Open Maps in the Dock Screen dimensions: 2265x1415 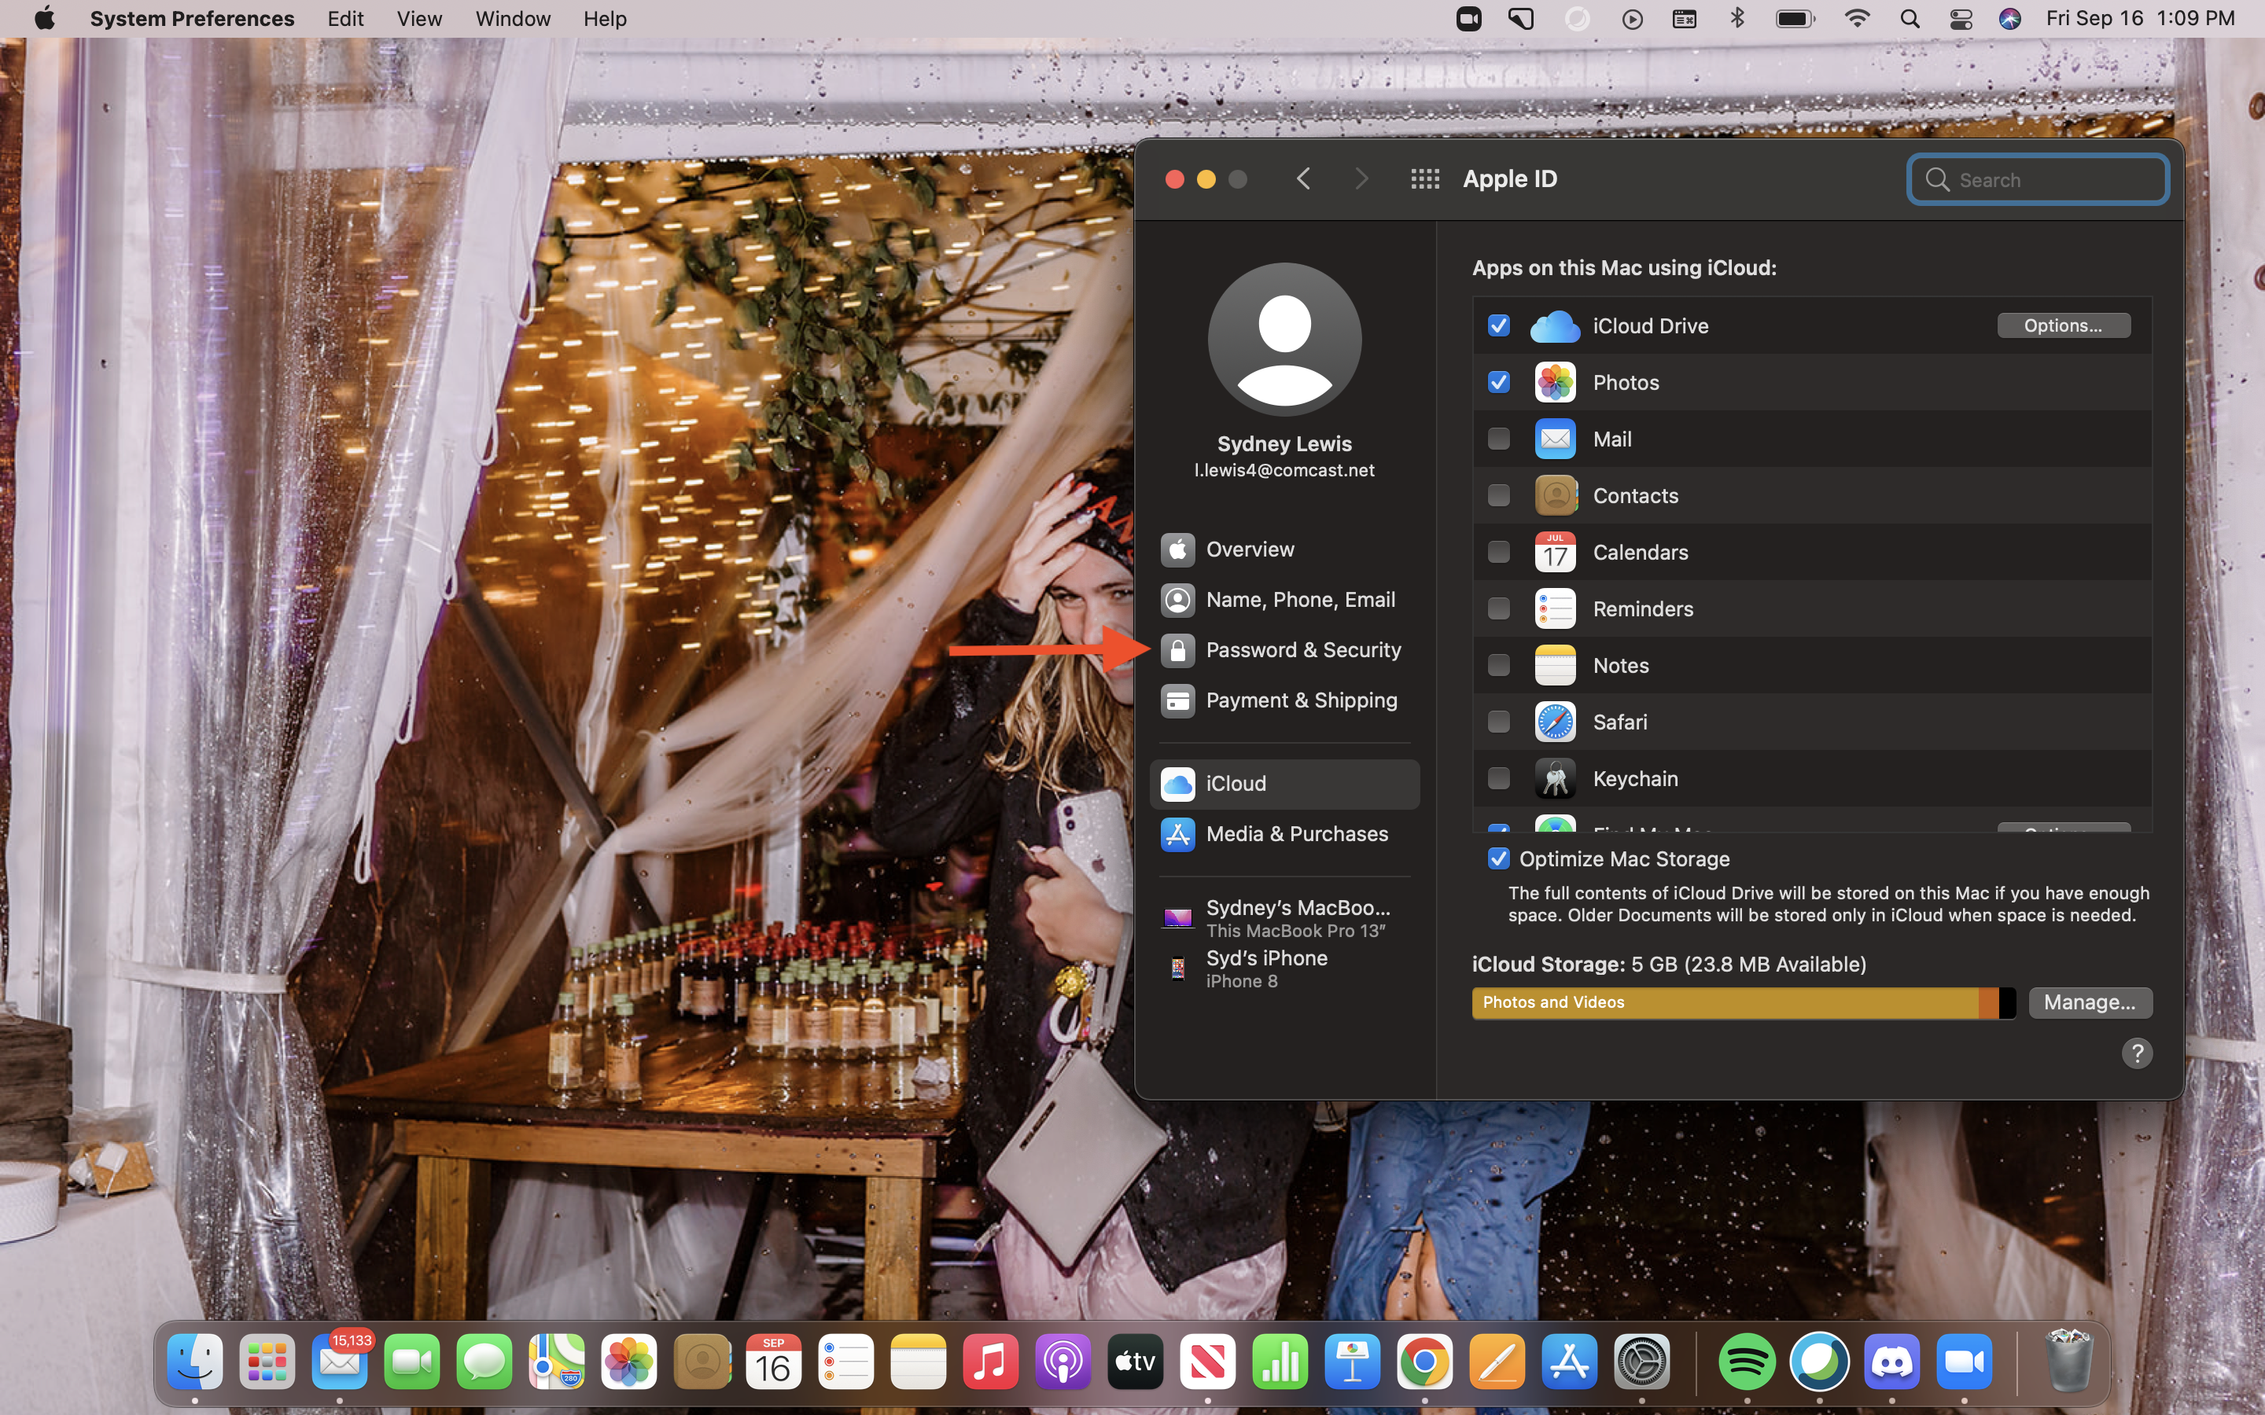pyautogui.click(x=557, y=1362)
